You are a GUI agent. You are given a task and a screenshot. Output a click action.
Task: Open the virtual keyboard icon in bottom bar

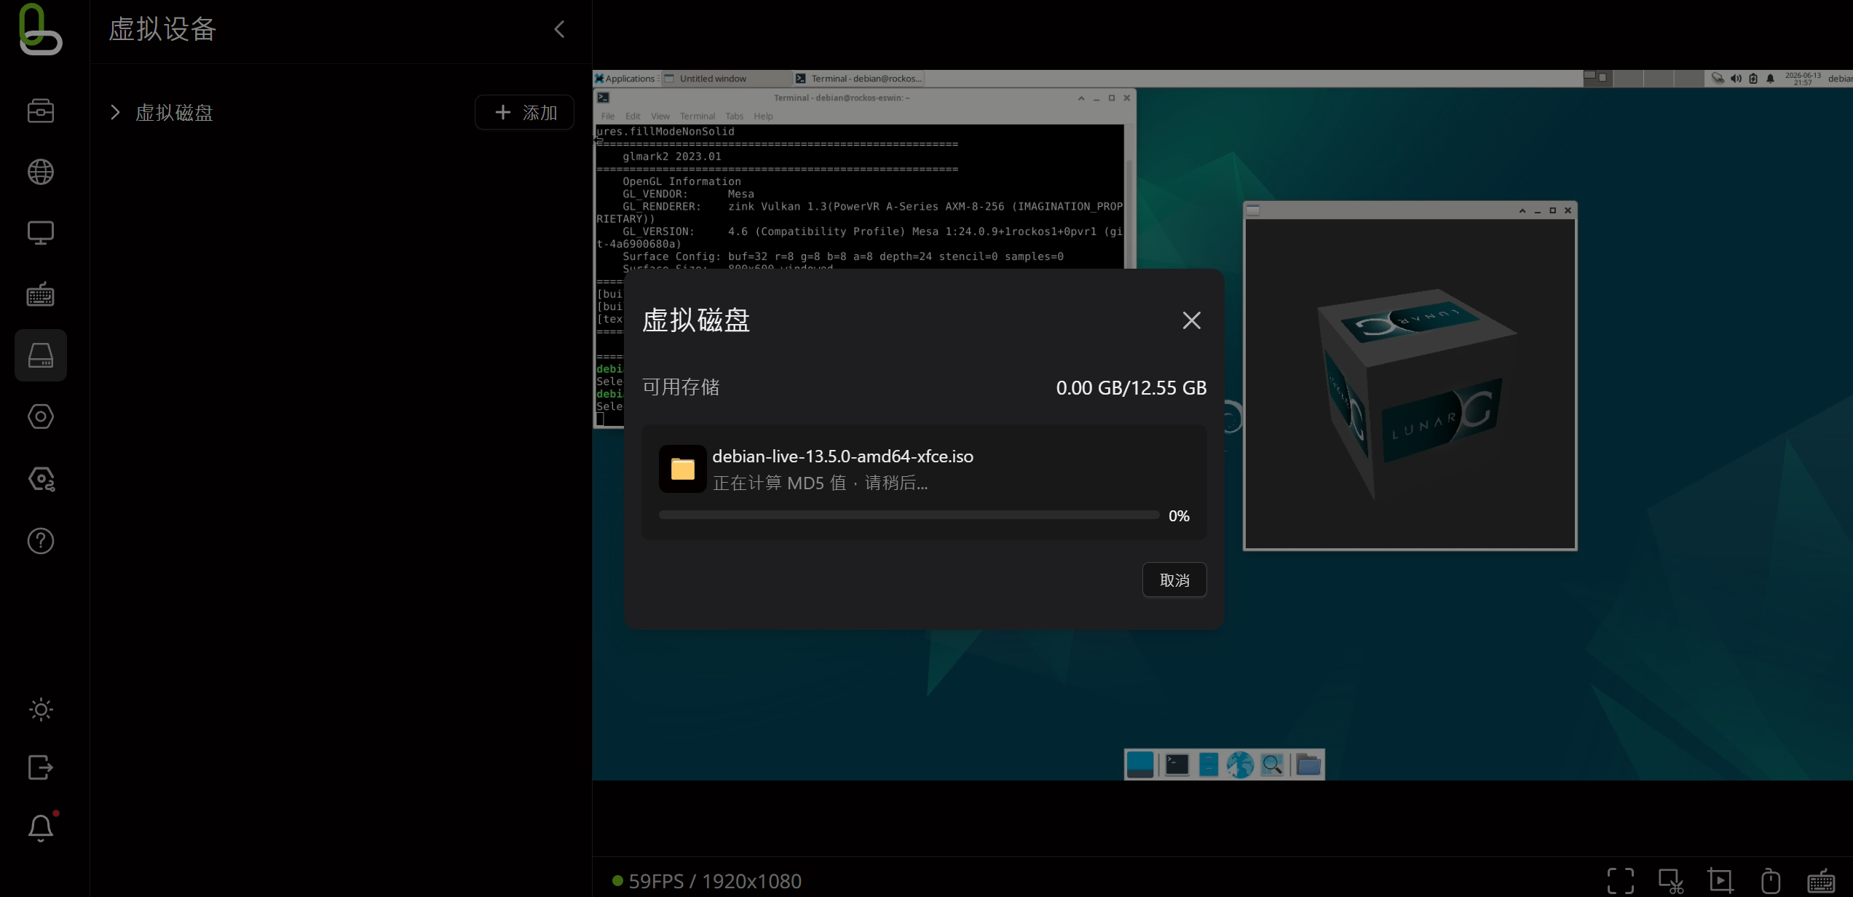(x=1821, y=881)
